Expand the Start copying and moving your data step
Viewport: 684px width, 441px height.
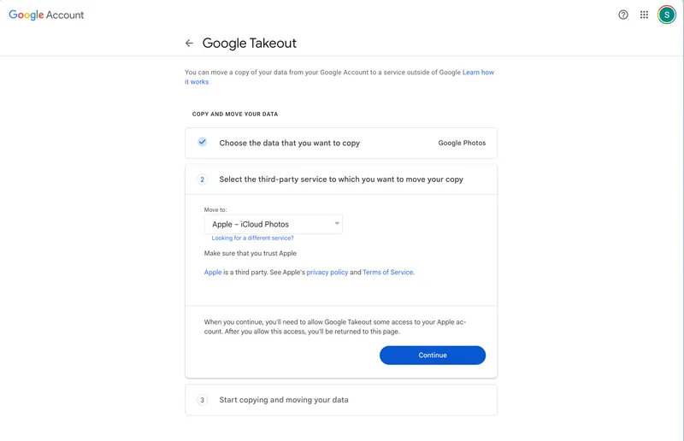[x=341, y=400]
